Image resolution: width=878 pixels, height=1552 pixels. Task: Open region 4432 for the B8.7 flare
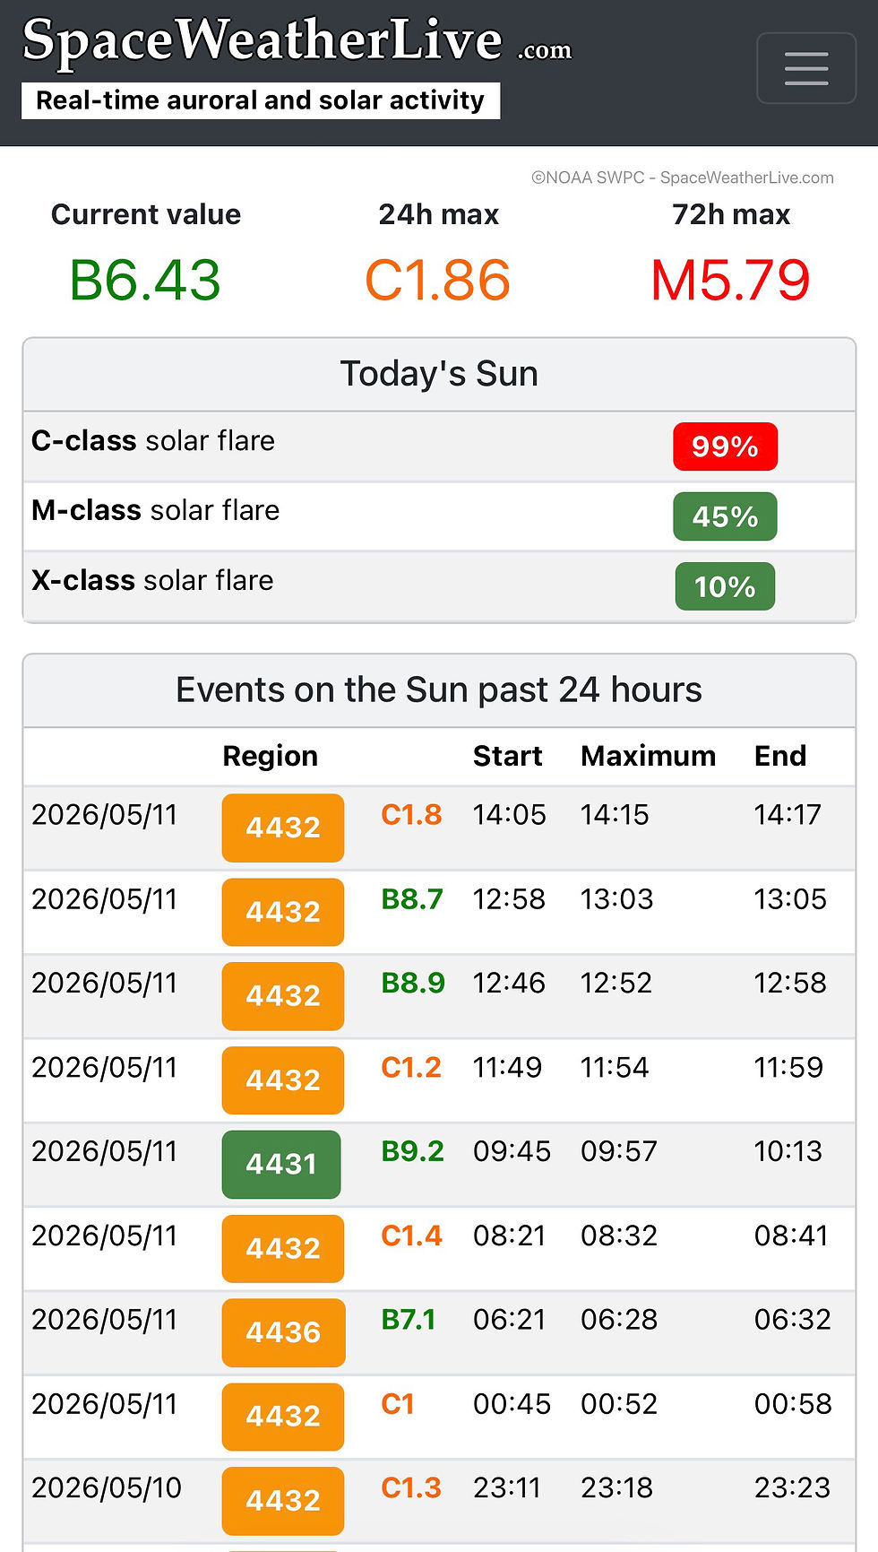pos(283,912)
